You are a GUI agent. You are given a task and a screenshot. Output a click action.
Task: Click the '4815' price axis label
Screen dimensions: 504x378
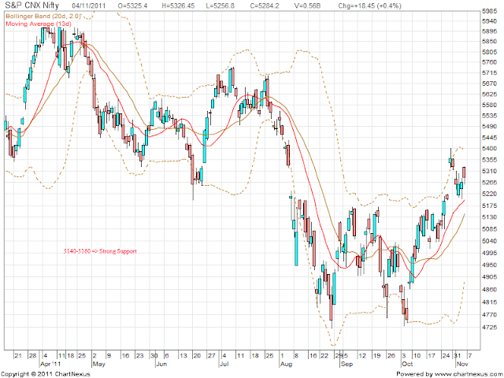[490, 302]
